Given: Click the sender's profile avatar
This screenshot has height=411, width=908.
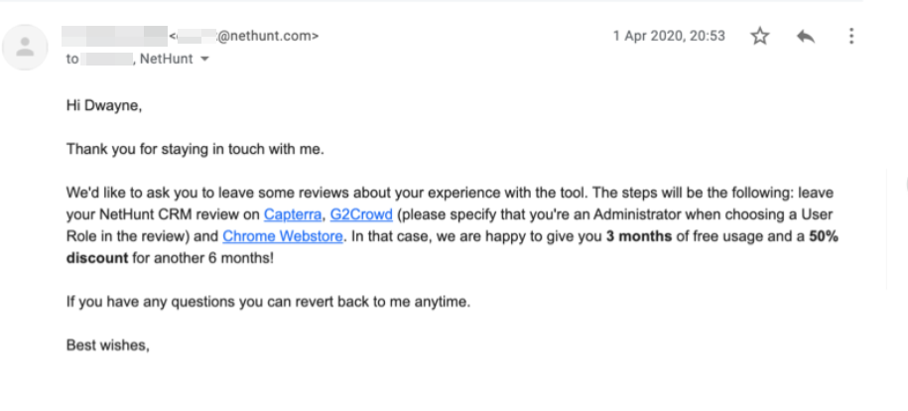Looking at the screenshot, I should coord(25,48).
